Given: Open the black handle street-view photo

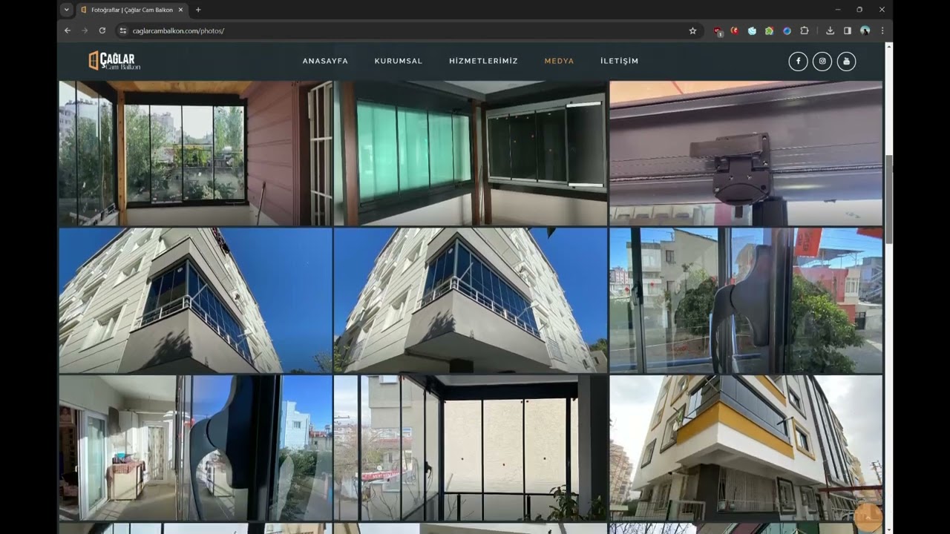Looking at the screenshot, I should click(x=746, y=300).
